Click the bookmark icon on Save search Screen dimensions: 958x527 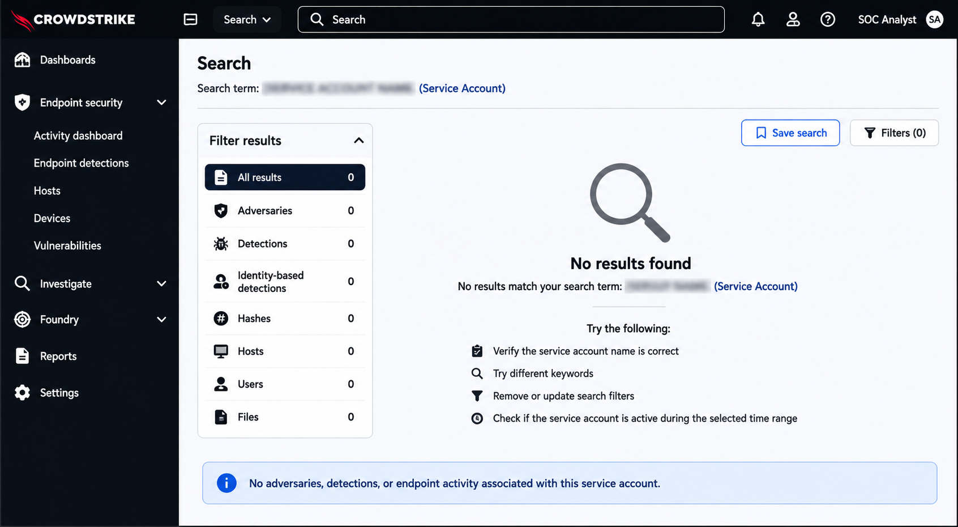(x=761, y=133)
